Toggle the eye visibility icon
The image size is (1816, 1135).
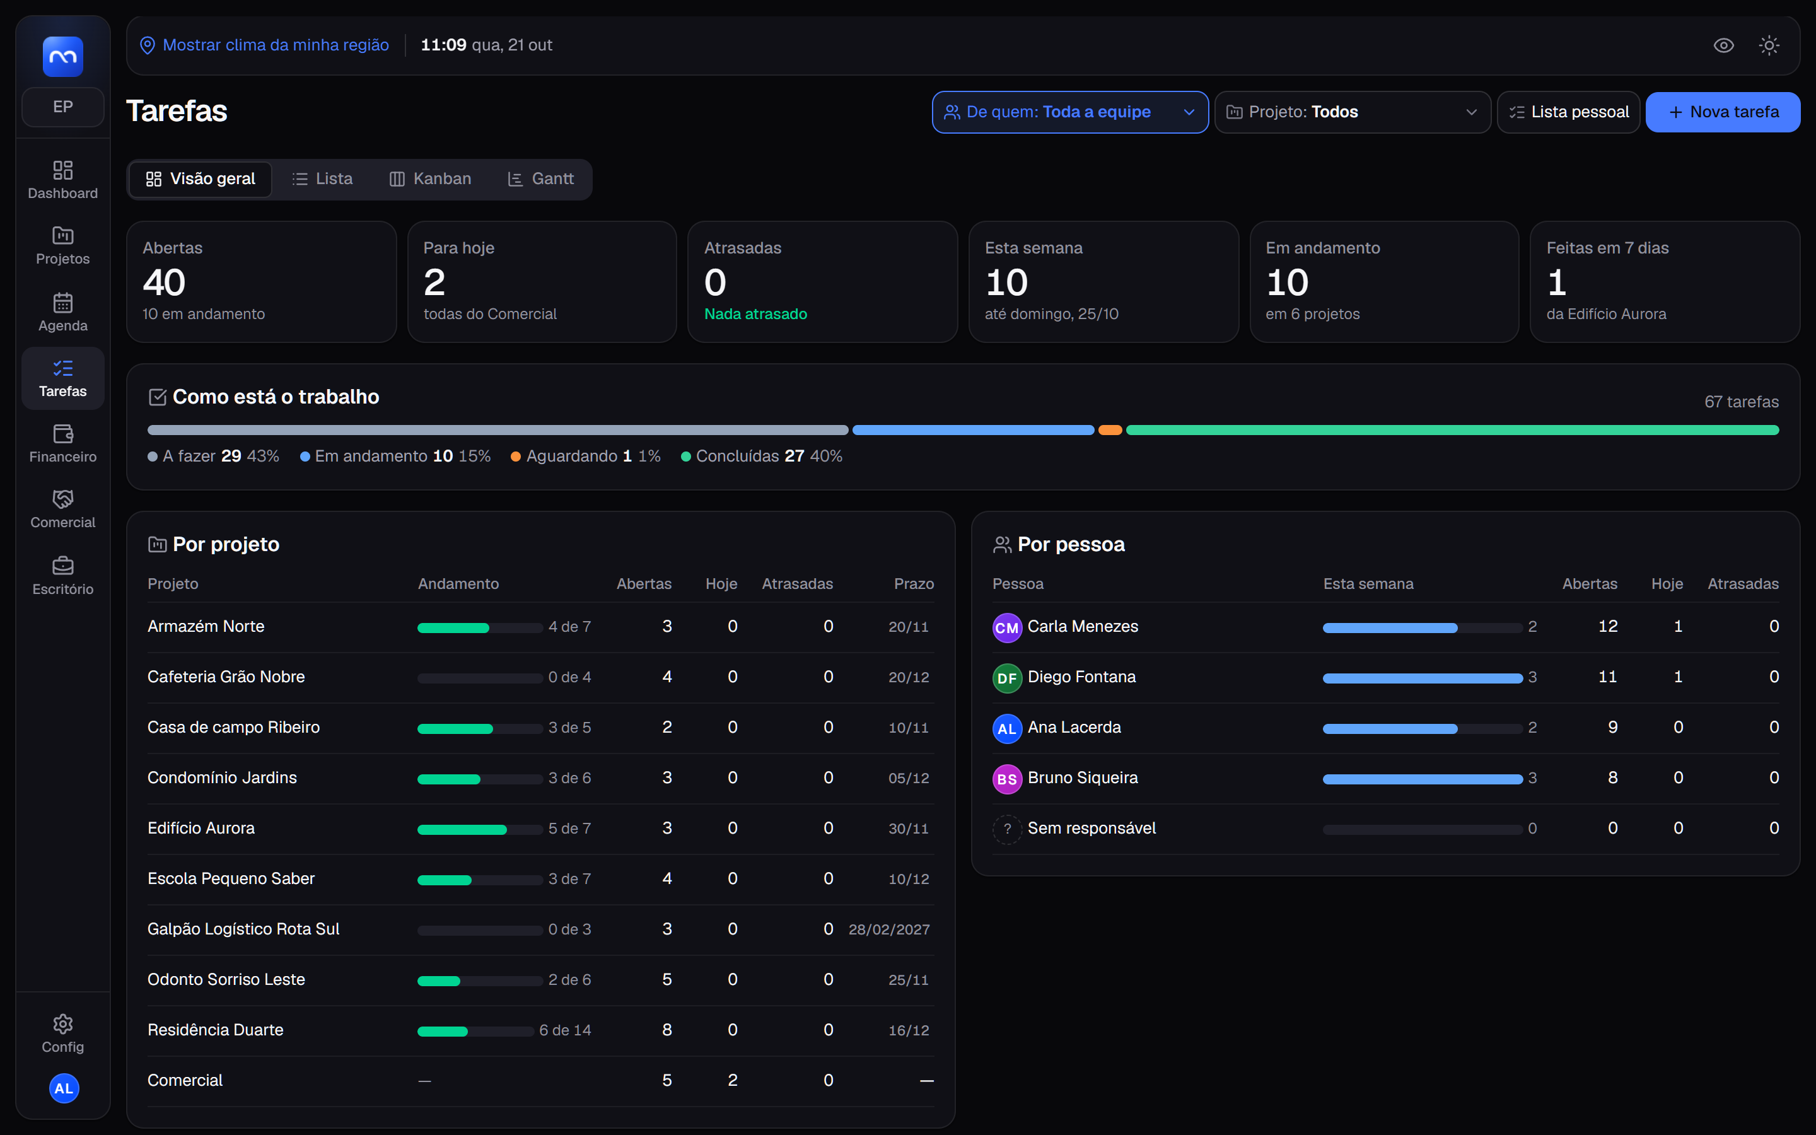1724,45
